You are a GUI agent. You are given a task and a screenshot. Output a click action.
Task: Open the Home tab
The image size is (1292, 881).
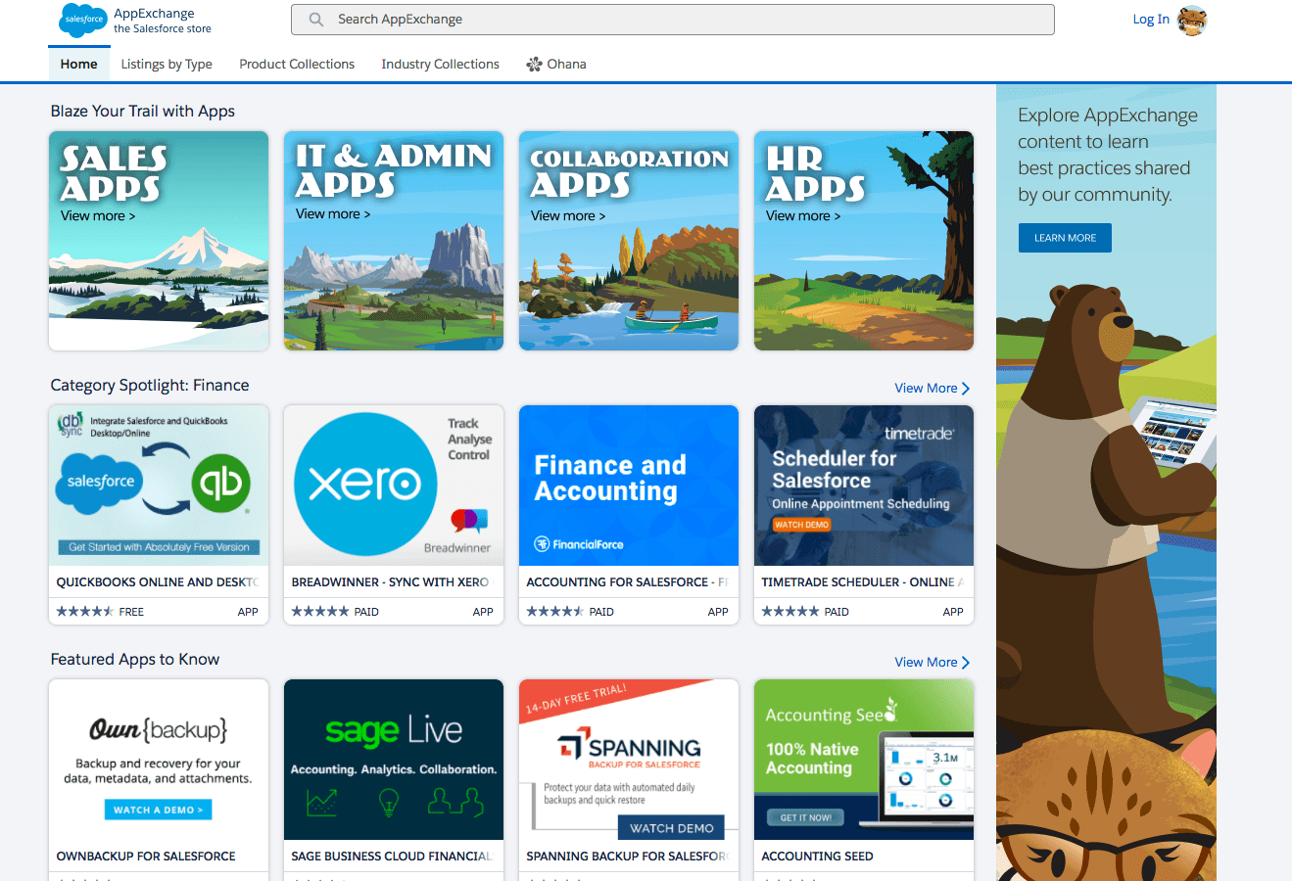pyautogui.click(x=78, y=65)
